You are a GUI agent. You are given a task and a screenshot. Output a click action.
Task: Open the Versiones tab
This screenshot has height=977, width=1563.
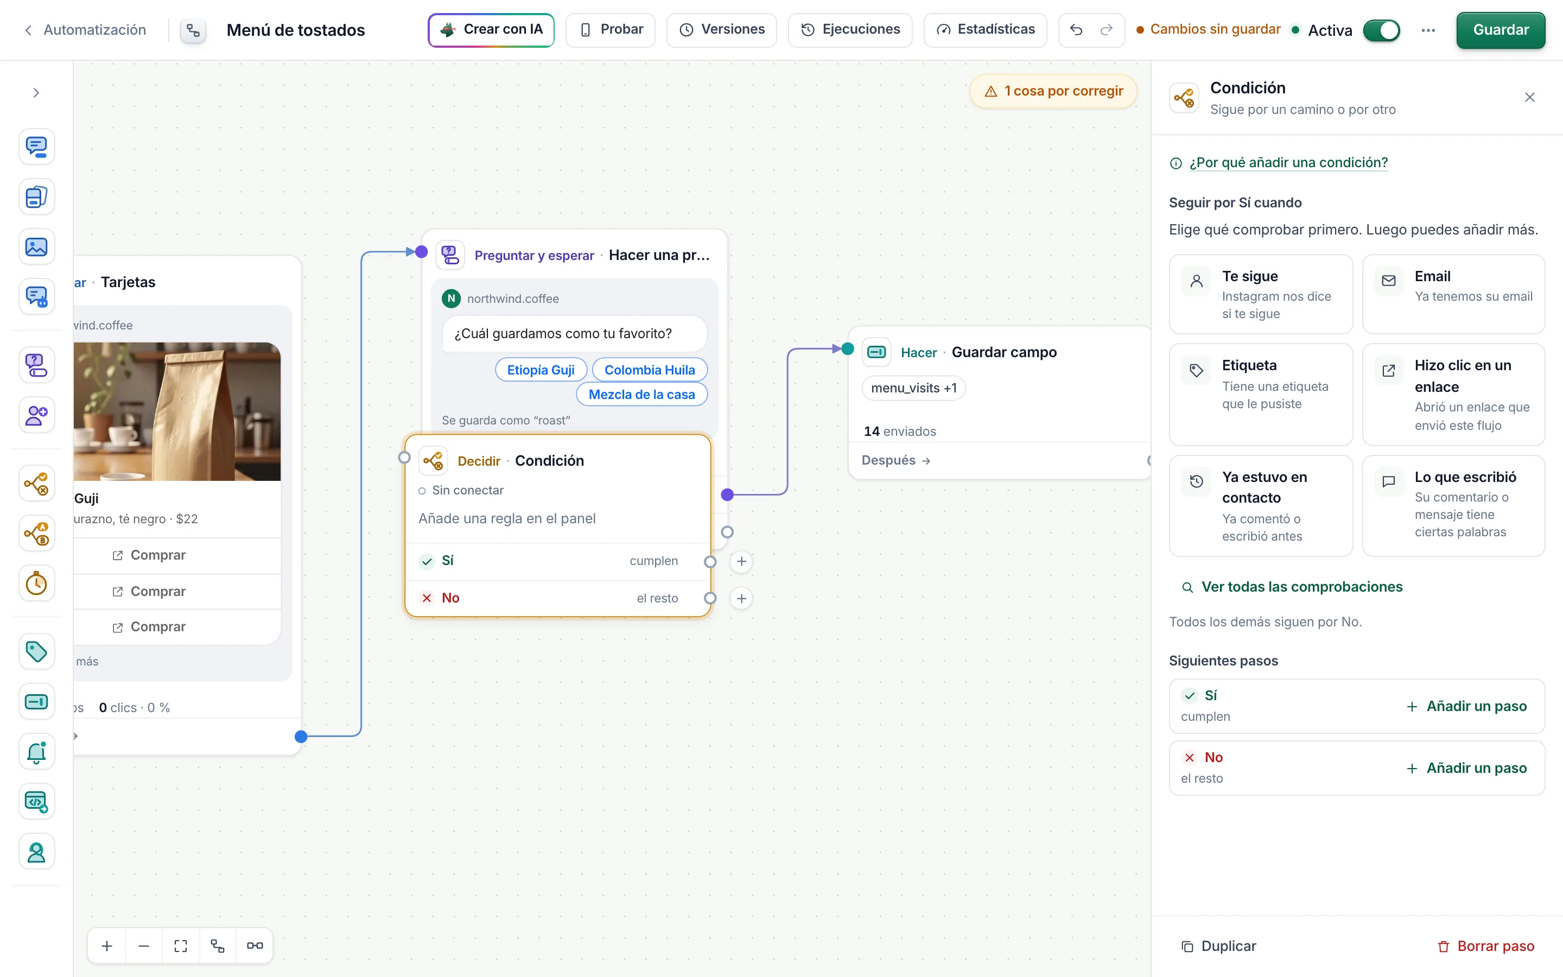pyautogui.click(x=721, y=30)
